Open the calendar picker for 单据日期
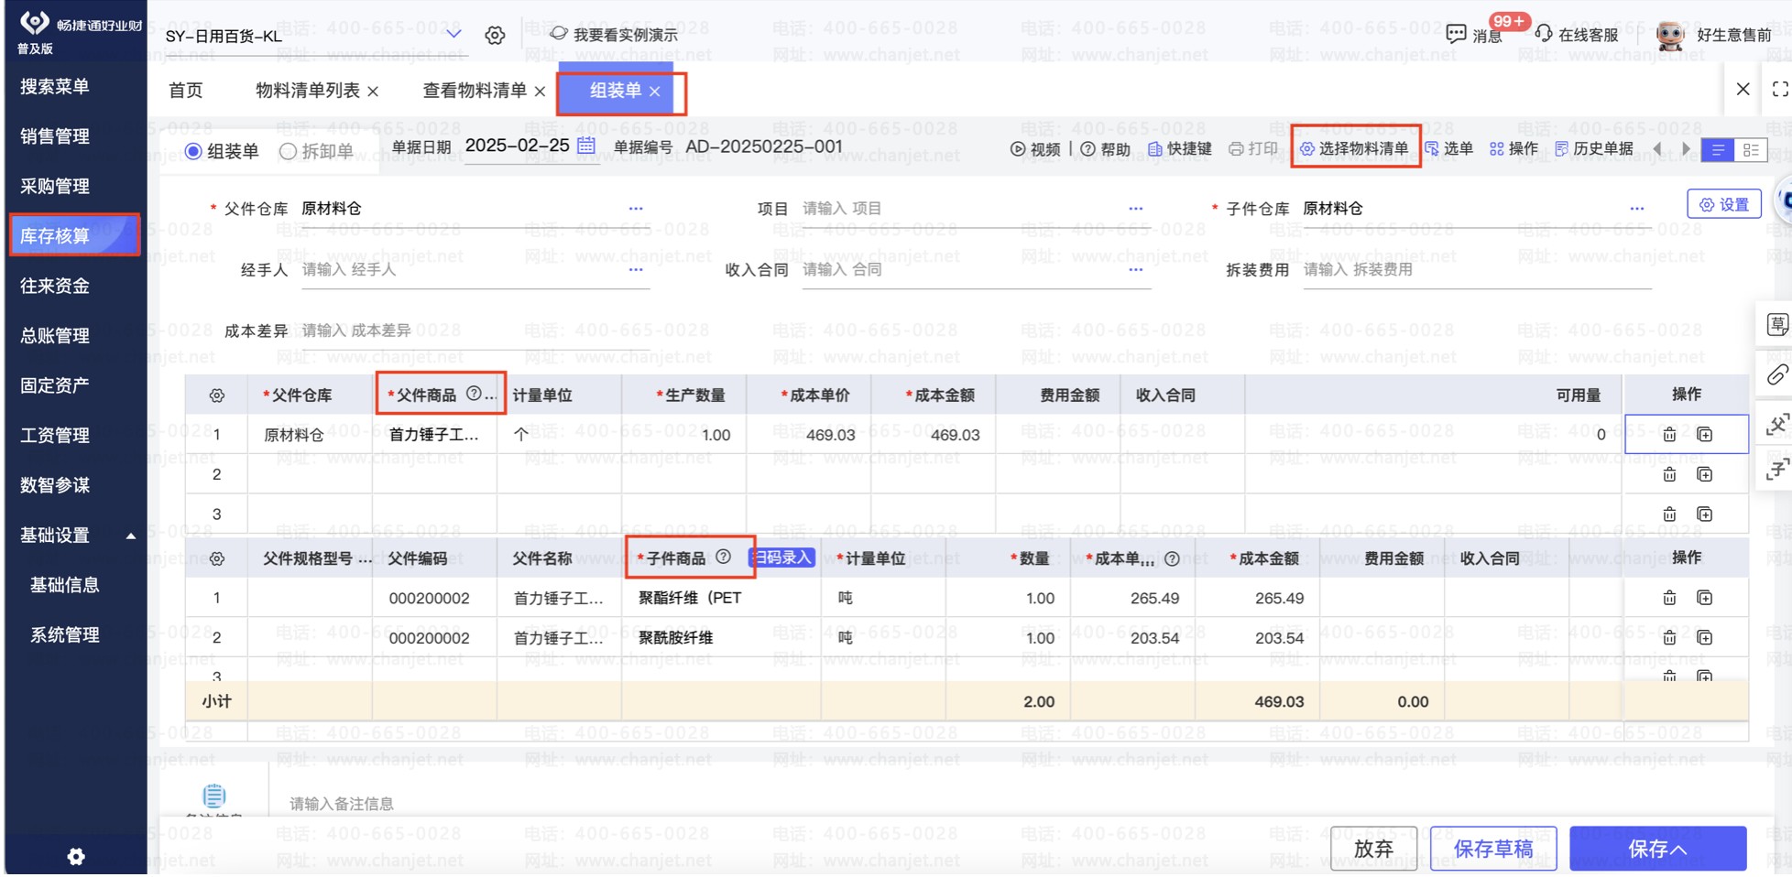The width and height of the screenshot is (1792, 877). [x=586, y=146]
